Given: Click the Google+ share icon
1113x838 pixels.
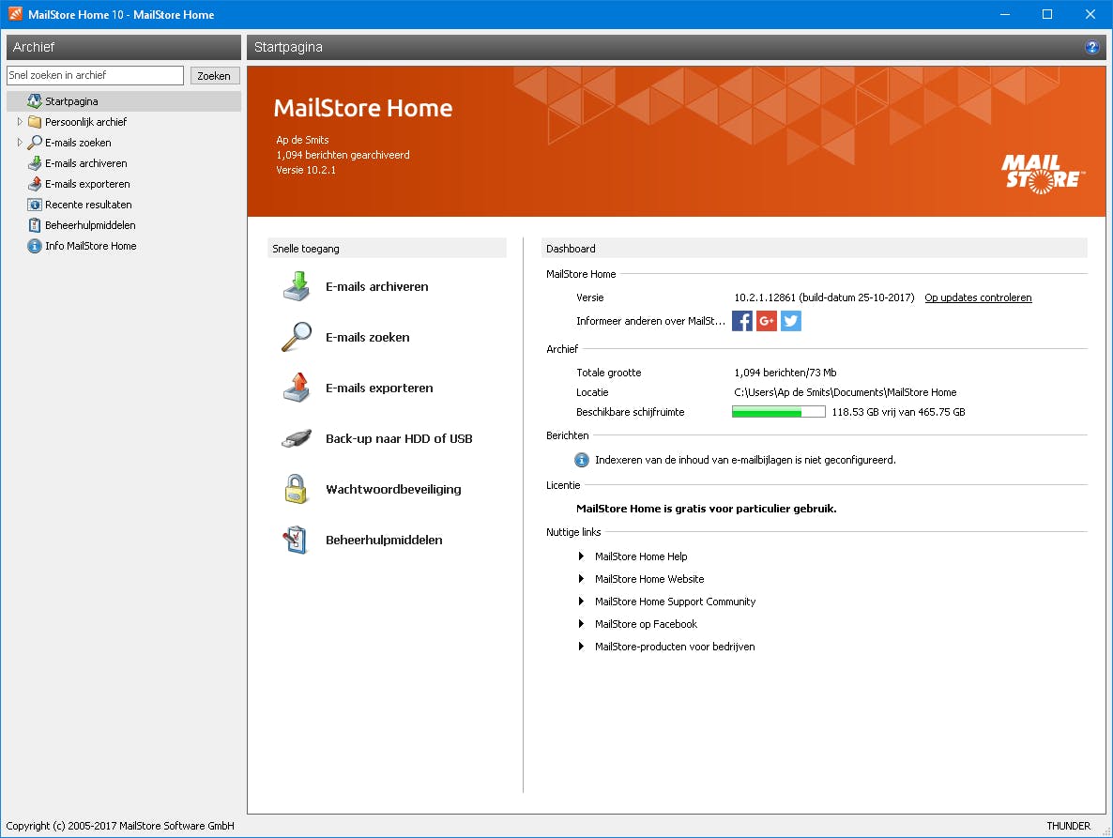Looking at the screenshot, I should click(x=766, y=321).
